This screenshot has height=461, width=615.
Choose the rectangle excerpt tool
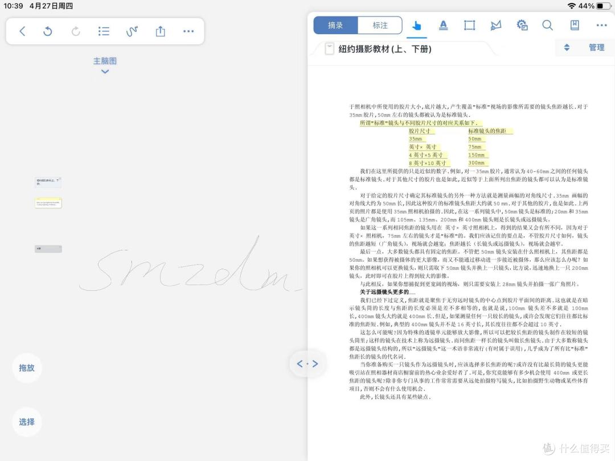(469, 25)
